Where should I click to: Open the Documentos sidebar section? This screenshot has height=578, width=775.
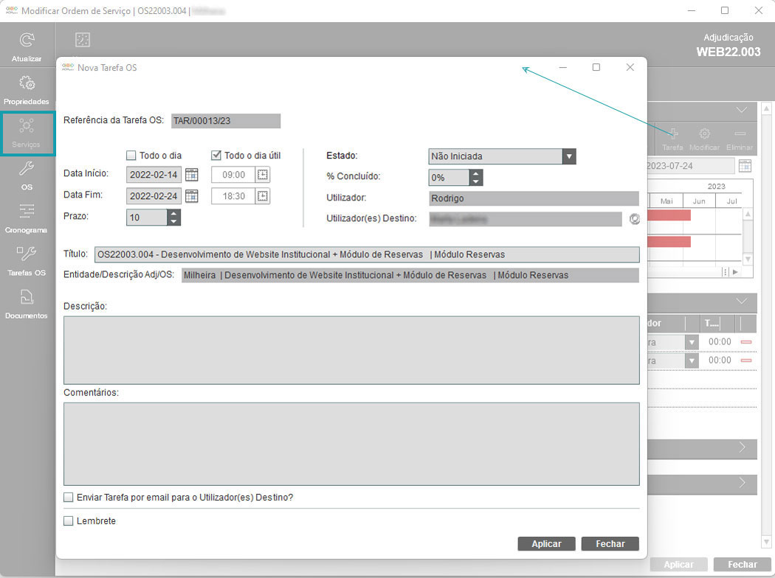(x=27, y=297)
